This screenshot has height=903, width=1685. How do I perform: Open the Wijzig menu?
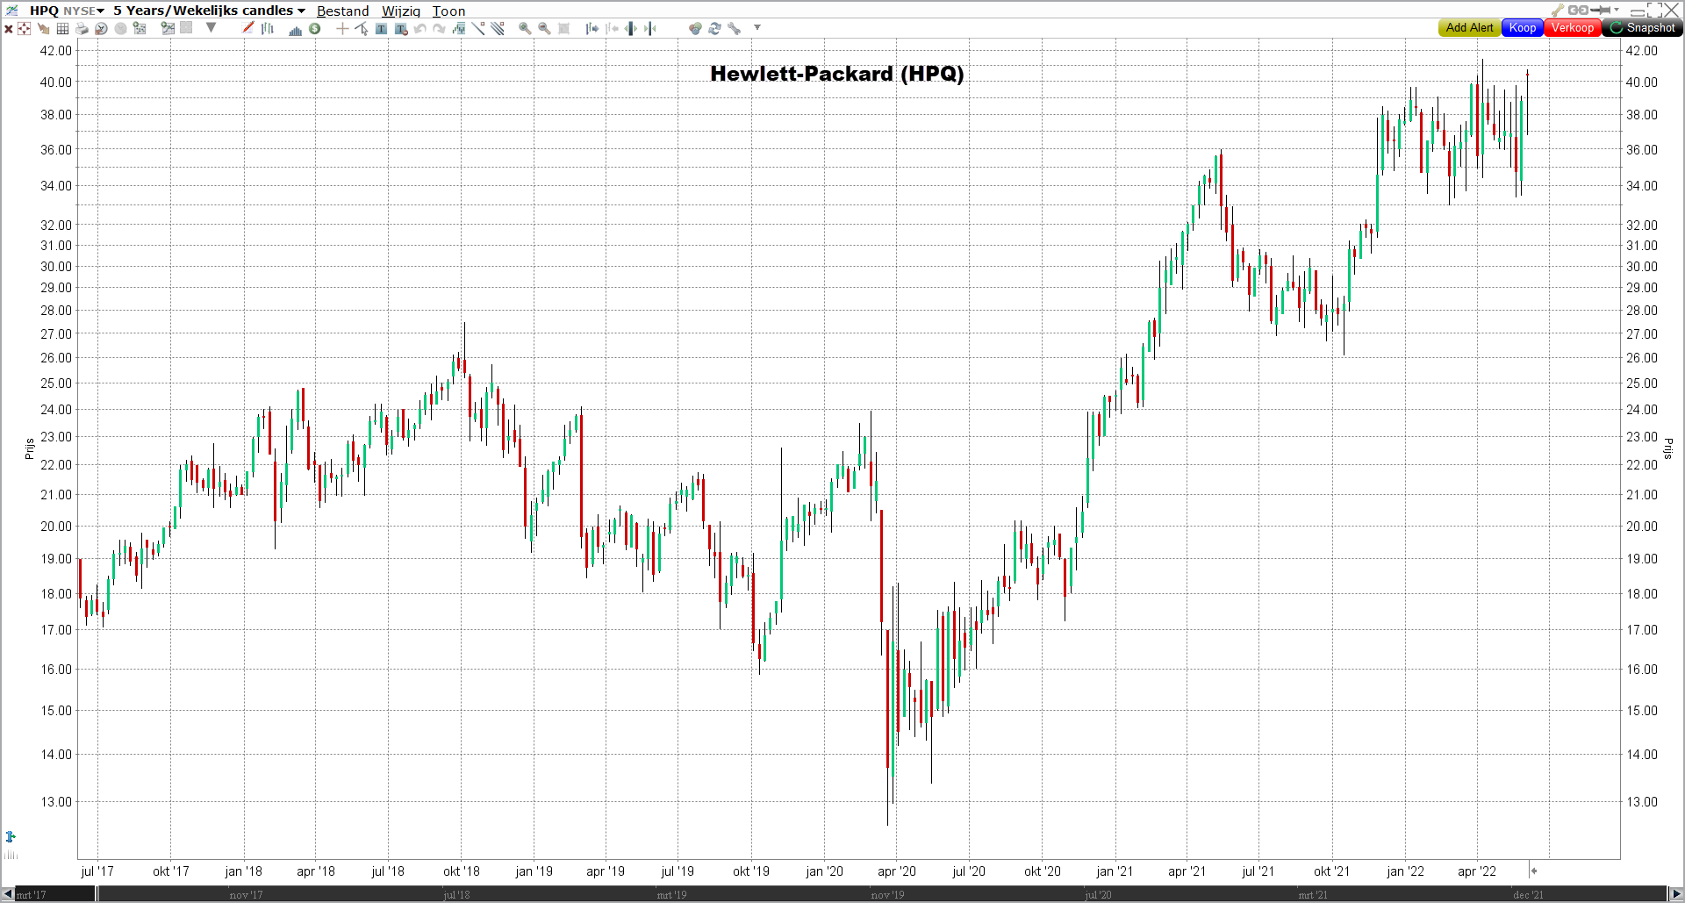[x=401, y=11]
